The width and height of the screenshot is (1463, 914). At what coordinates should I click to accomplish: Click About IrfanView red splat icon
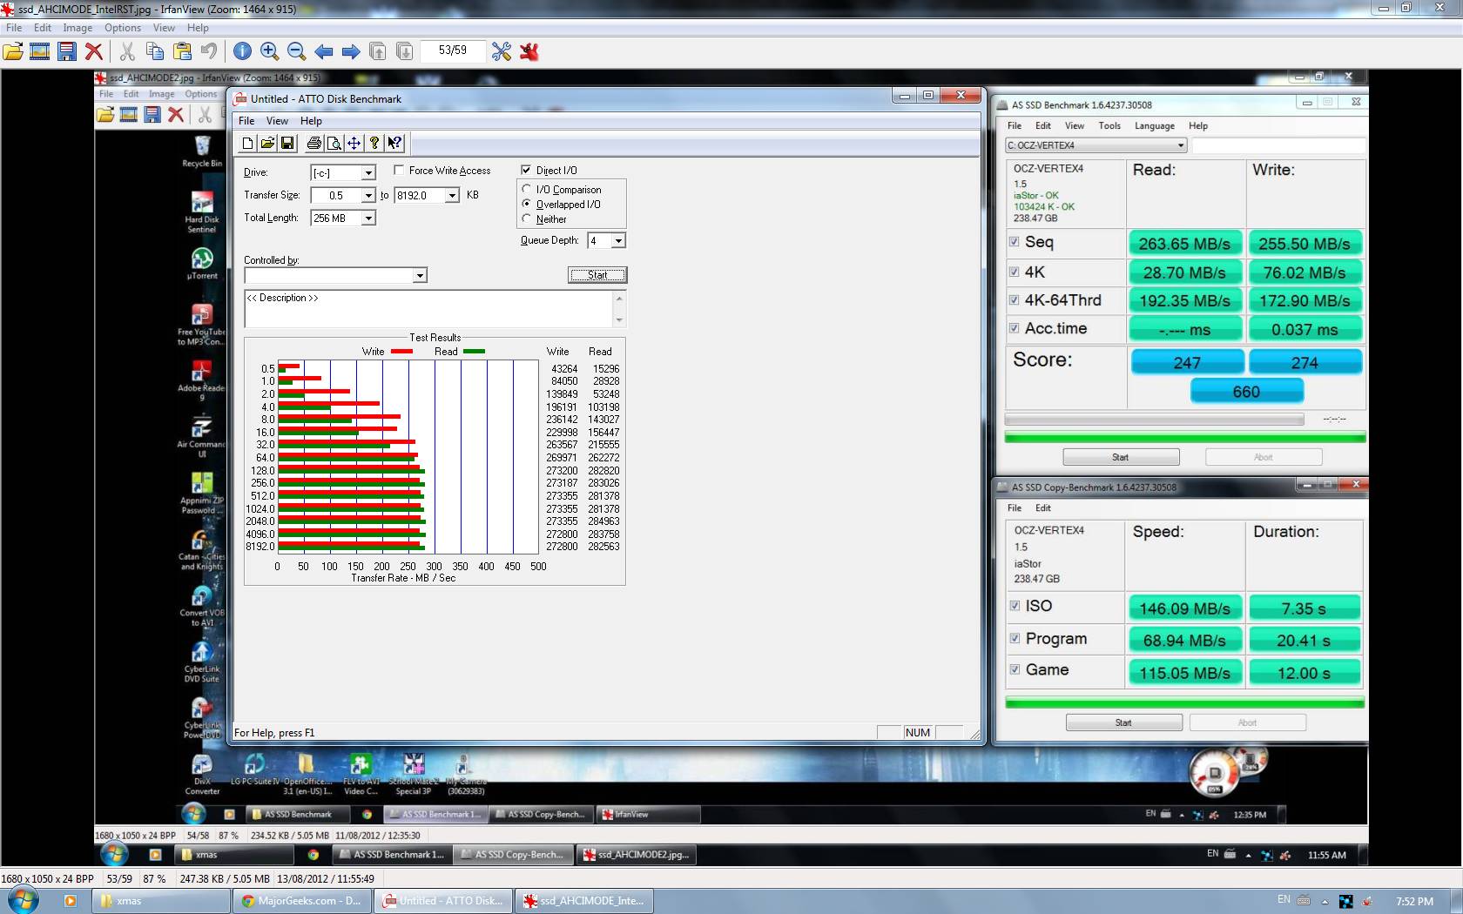(x=529, y=51)
